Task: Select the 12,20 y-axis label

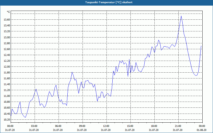Action: coord(7,61)
